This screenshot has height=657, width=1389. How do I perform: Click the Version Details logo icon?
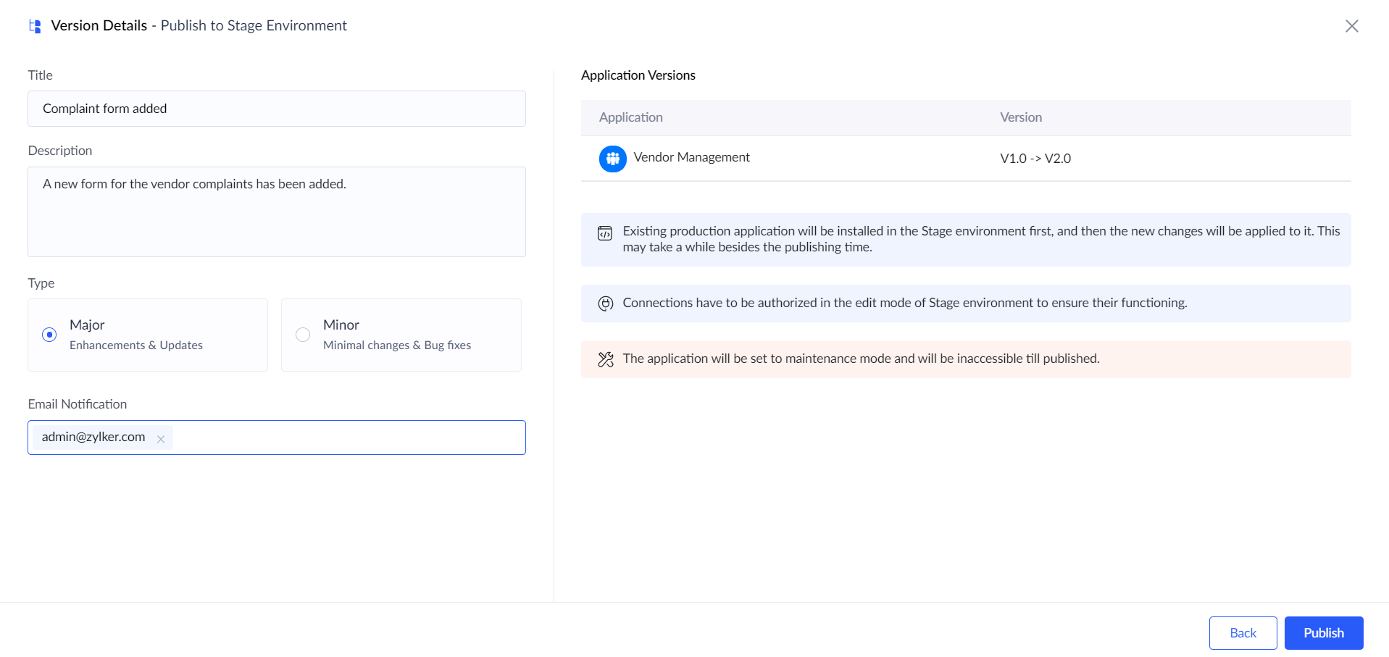[35, 26]
